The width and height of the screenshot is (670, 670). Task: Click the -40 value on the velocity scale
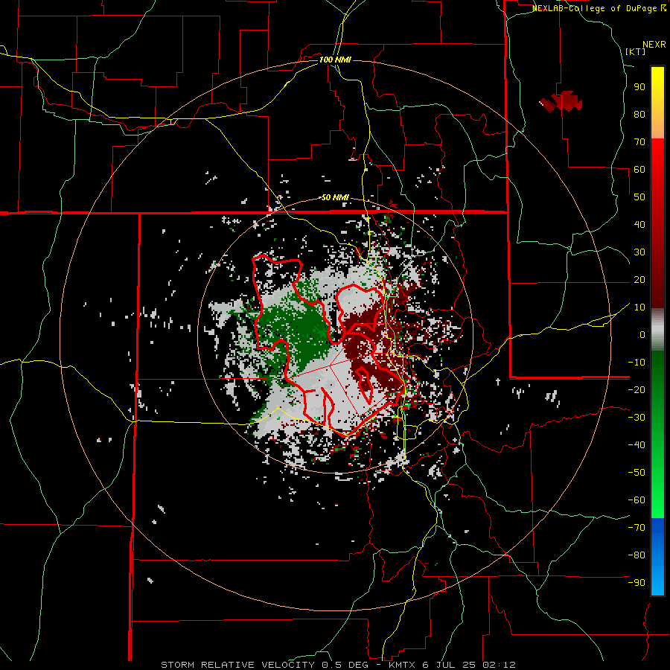[636, 445]
